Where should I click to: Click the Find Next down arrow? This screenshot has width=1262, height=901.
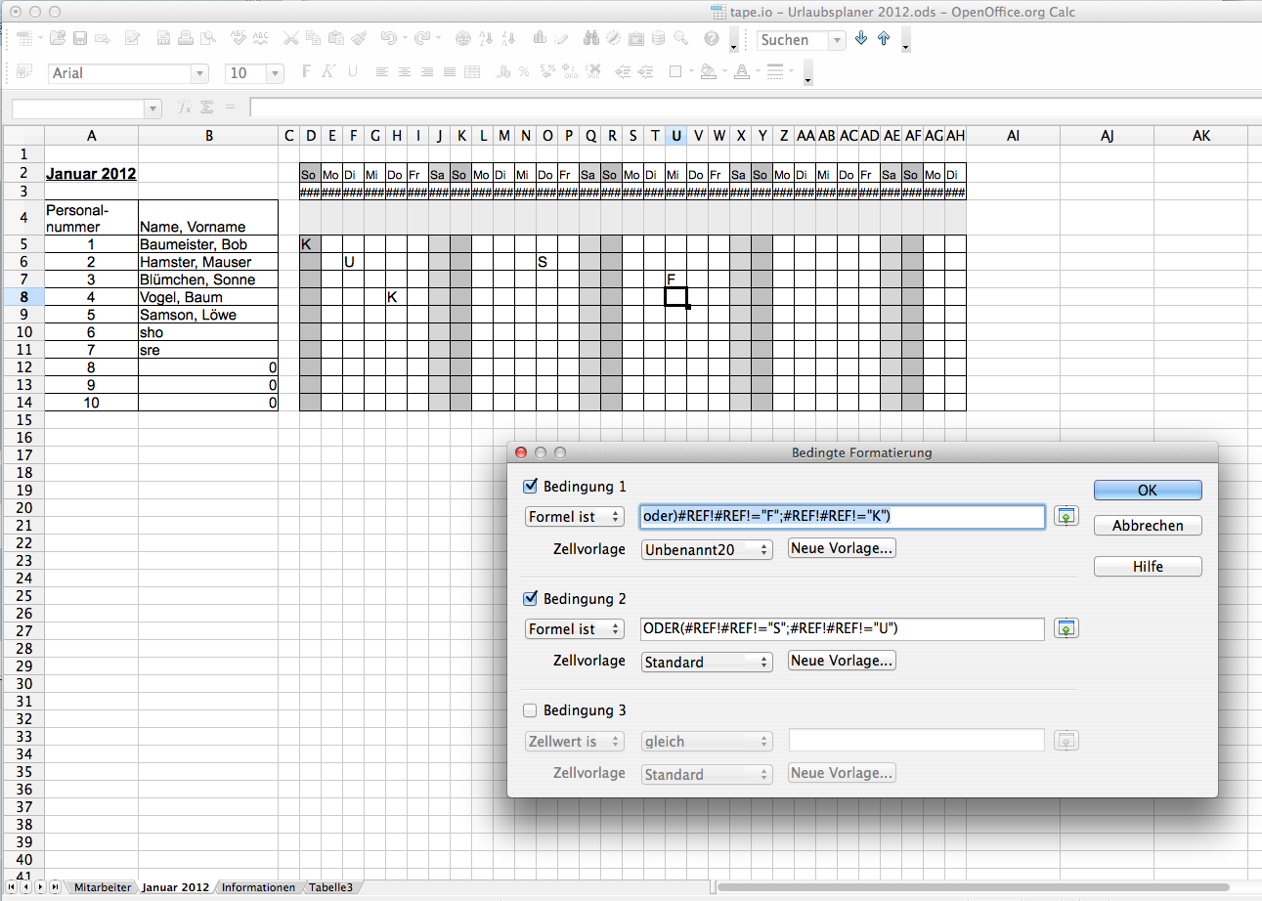(x=861, y=39)
